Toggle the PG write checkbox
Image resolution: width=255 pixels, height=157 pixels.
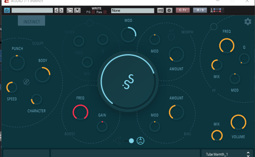point(93,12)
